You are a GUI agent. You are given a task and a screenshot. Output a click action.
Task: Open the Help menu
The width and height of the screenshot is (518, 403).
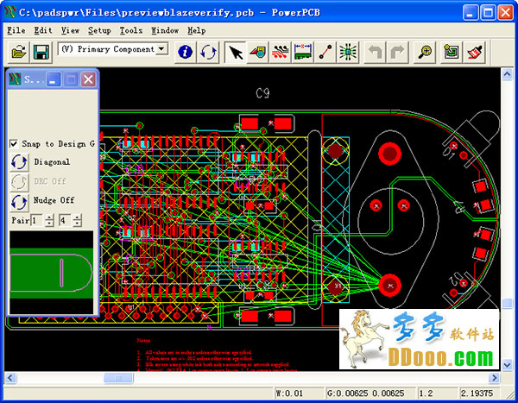point(197,30)
